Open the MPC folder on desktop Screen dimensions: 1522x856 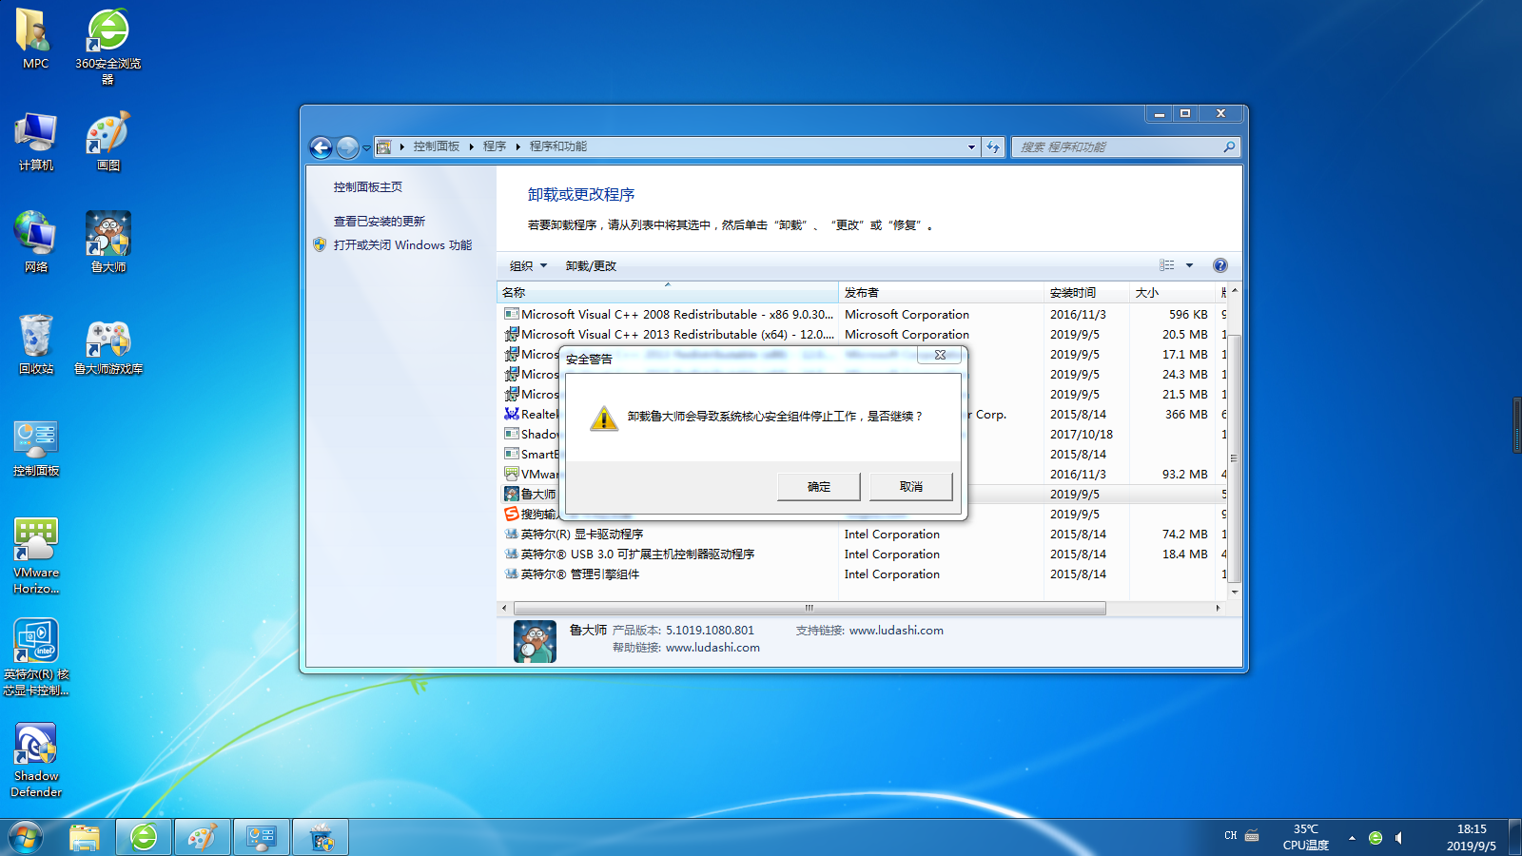tap(35, 39)
